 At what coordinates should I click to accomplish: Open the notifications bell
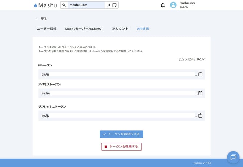(x=163, y=5)
